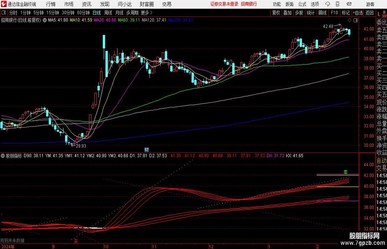Switch to 1分钟 period
Screen dimensions: 387x249
[25, 13]
